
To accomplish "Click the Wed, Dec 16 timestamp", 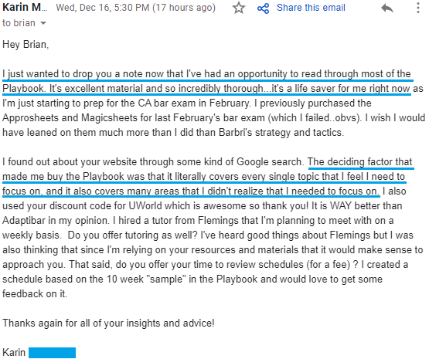I will click(136, 8).
